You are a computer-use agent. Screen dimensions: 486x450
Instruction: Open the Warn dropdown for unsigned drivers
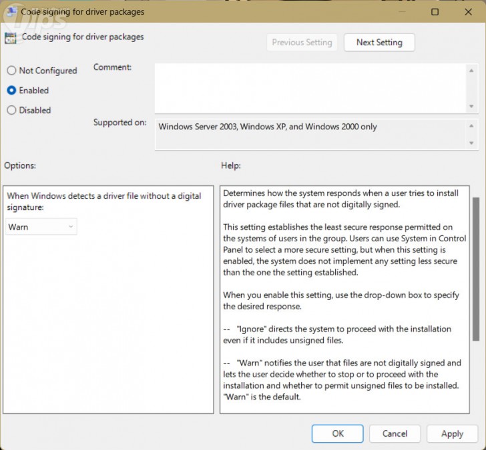point(41,227)
